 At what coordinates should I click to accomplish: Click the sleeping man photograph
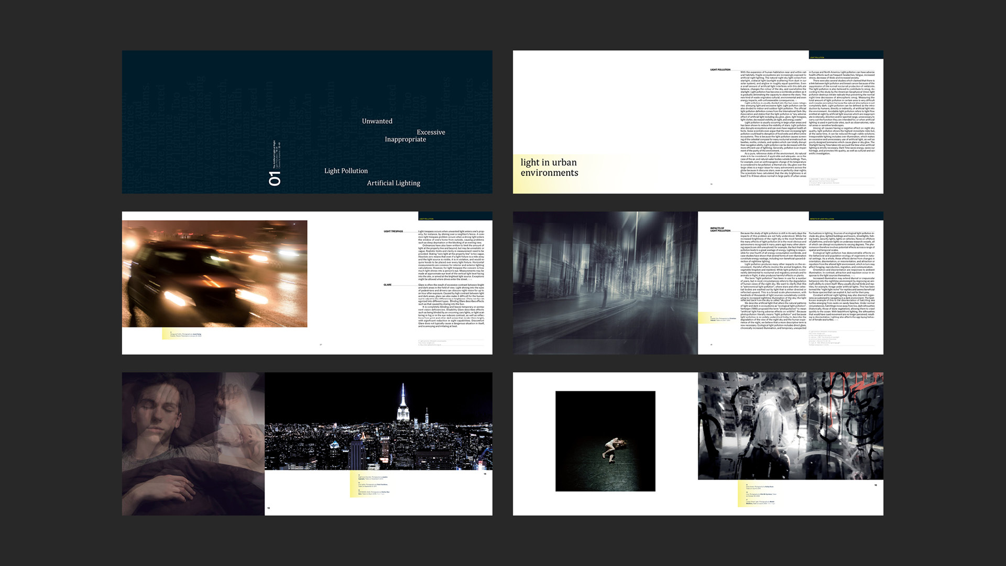coord(193,443)
